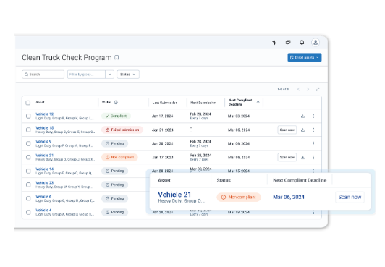
Task: Open the Vehicle 12 asset link
Action: pos(44,114)
